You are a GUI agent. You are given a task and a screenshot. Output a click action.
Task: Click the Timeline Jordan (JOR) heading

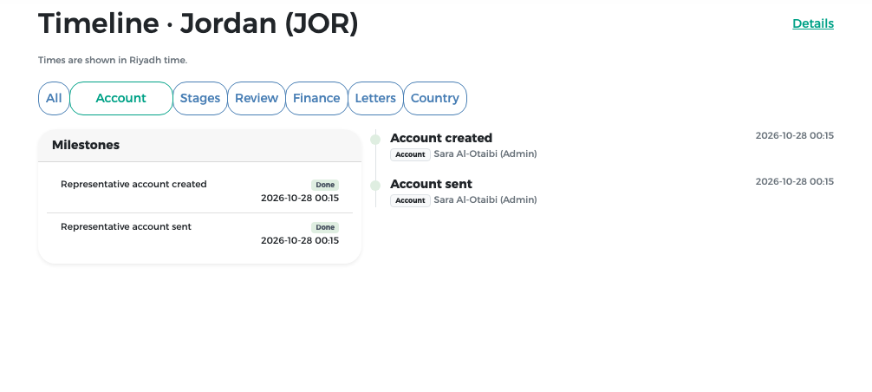[x=198, y=23]
